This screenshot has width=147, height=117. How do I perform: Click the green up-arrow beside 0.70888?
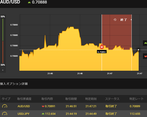[x=29, y=2]
